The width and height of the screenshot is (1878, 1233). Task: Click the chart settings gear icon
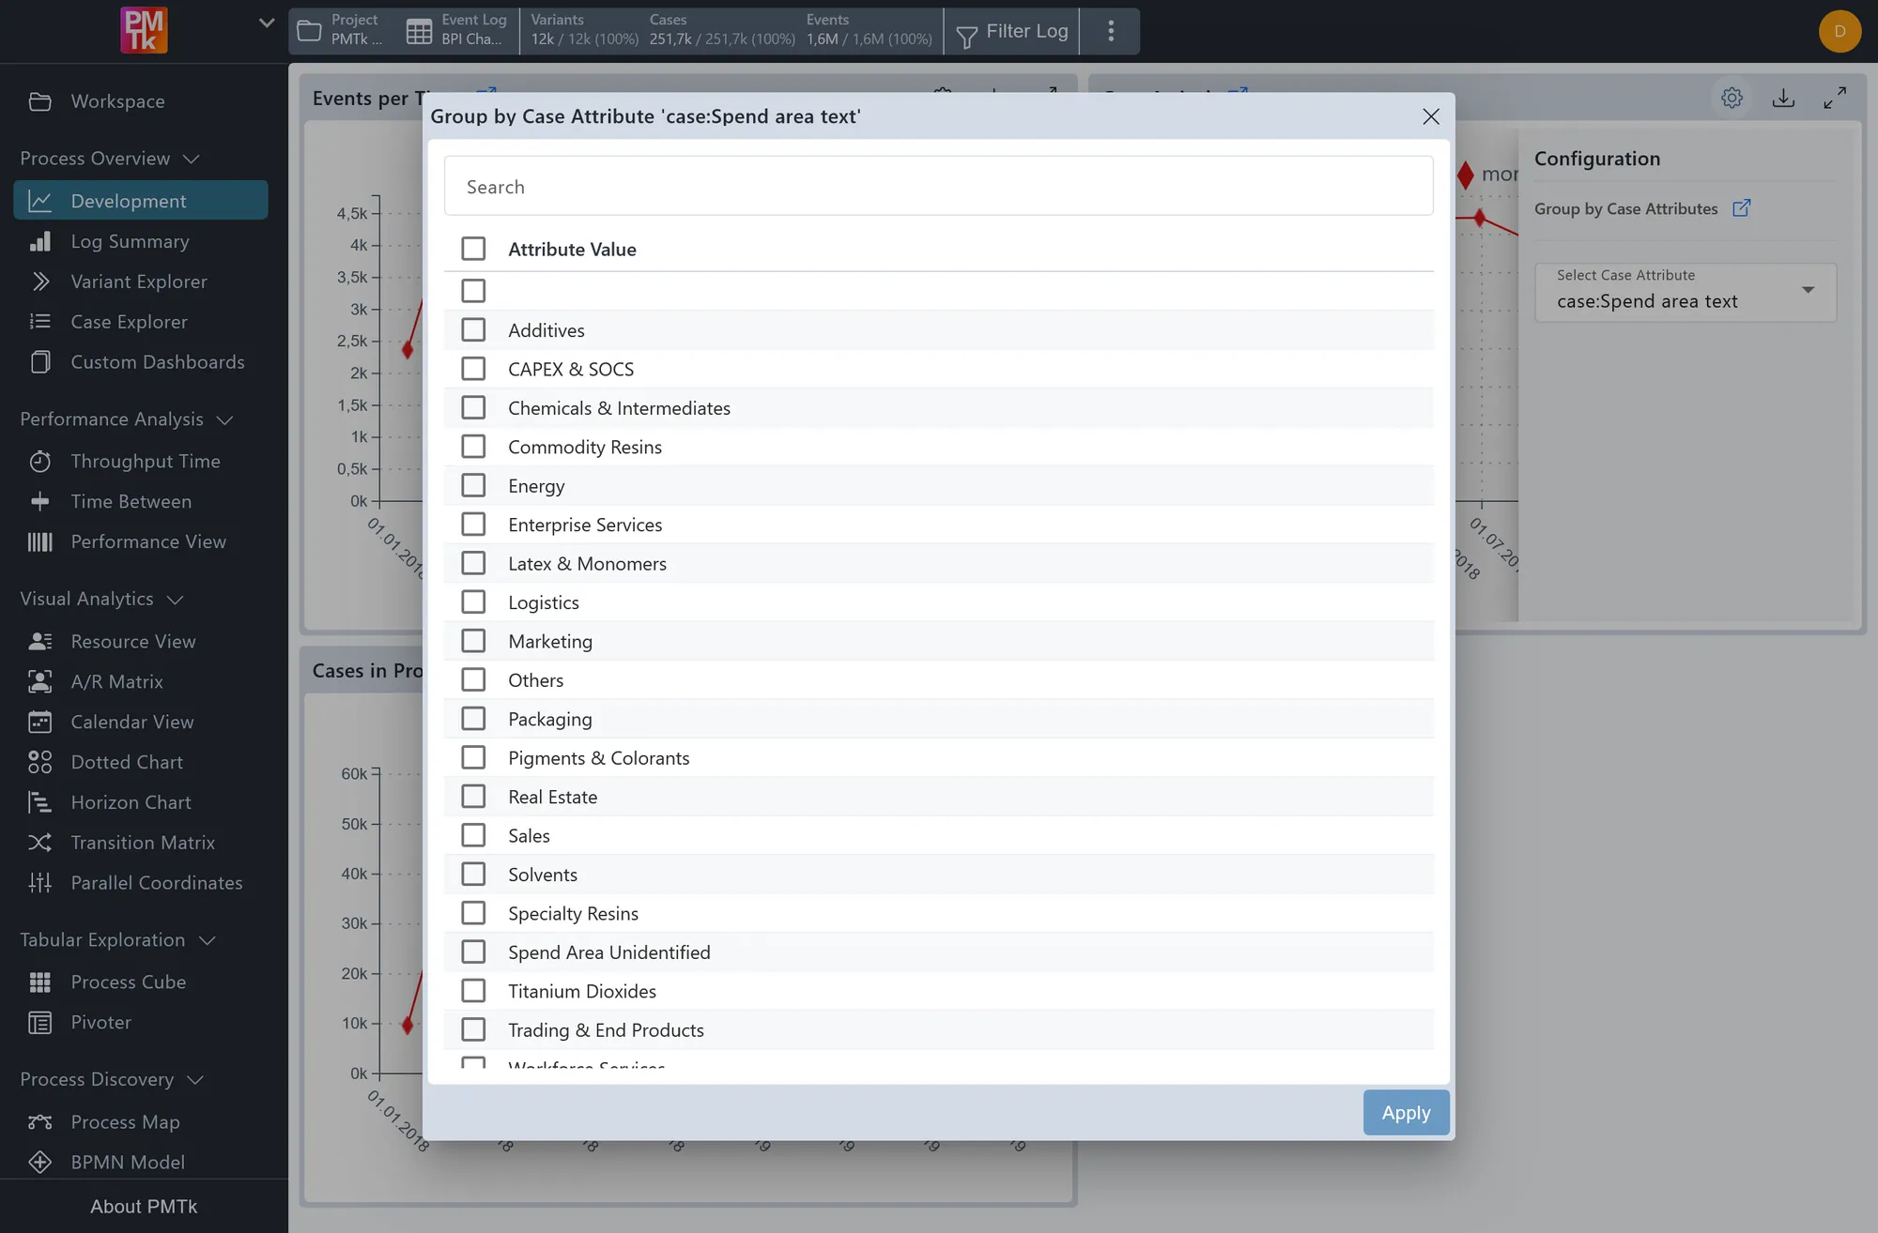click(x=1732, y=98)
